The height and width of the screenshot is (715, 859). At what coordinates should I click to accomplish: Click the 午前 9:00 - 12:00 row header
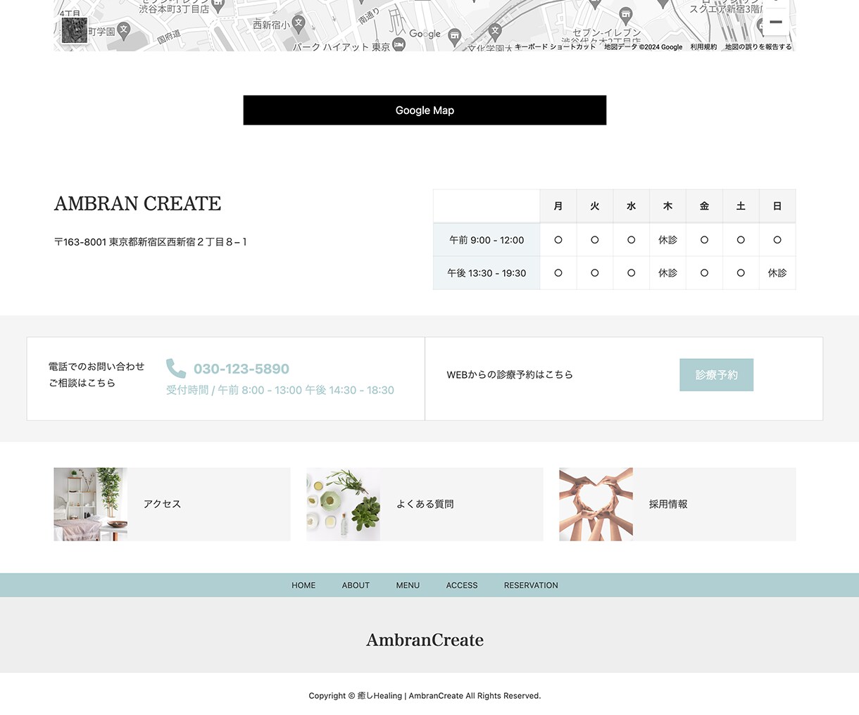click(487, 240)
